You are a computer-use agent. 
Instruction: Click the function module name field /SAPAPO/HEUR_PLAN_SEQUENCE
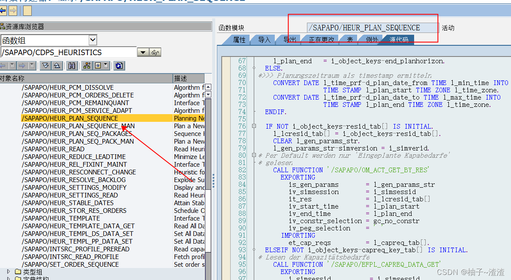[x=373, y=28]
